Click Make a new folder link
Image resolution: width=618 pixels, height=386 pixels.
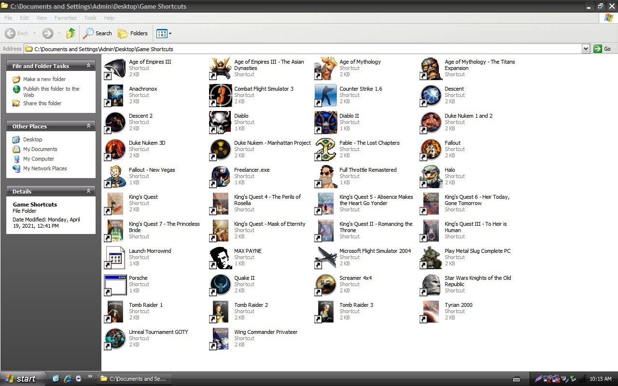click(44, 79)
